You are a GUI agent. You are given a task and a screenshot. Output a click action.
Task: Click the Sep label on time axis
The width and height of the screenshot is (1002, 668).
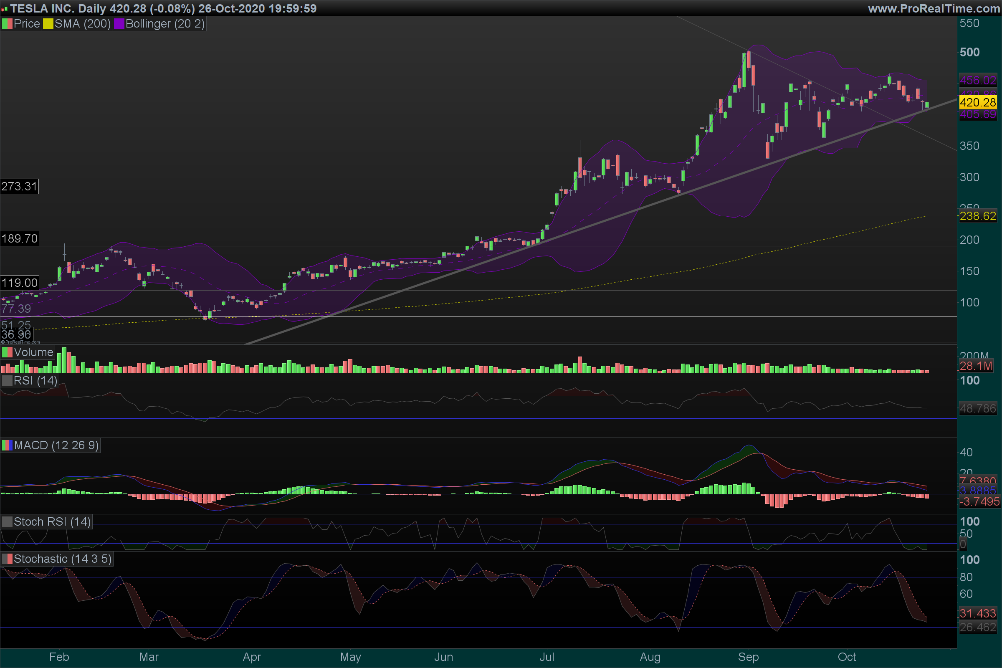coord(748,657)
